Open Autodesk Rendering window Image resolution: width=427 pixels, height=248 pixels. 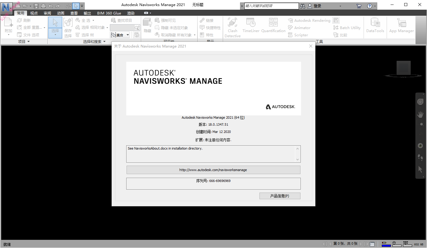[x=309, y=20]
